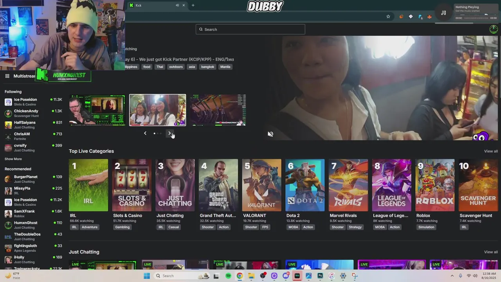Click MissyPla avatar in Recommended
This screenshot has height=282, width=501.
point(8,191)
